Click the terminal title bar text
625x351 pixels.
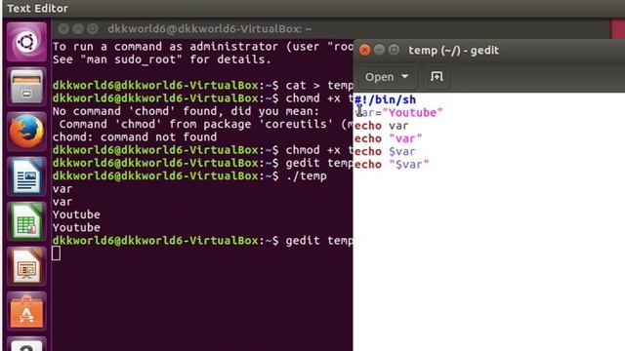(x=209, y=28)
